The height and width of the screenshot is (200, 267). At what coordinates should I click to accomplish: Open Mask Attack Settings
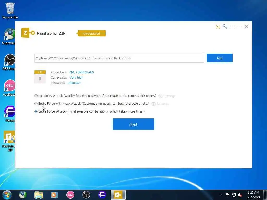point(160,104)
